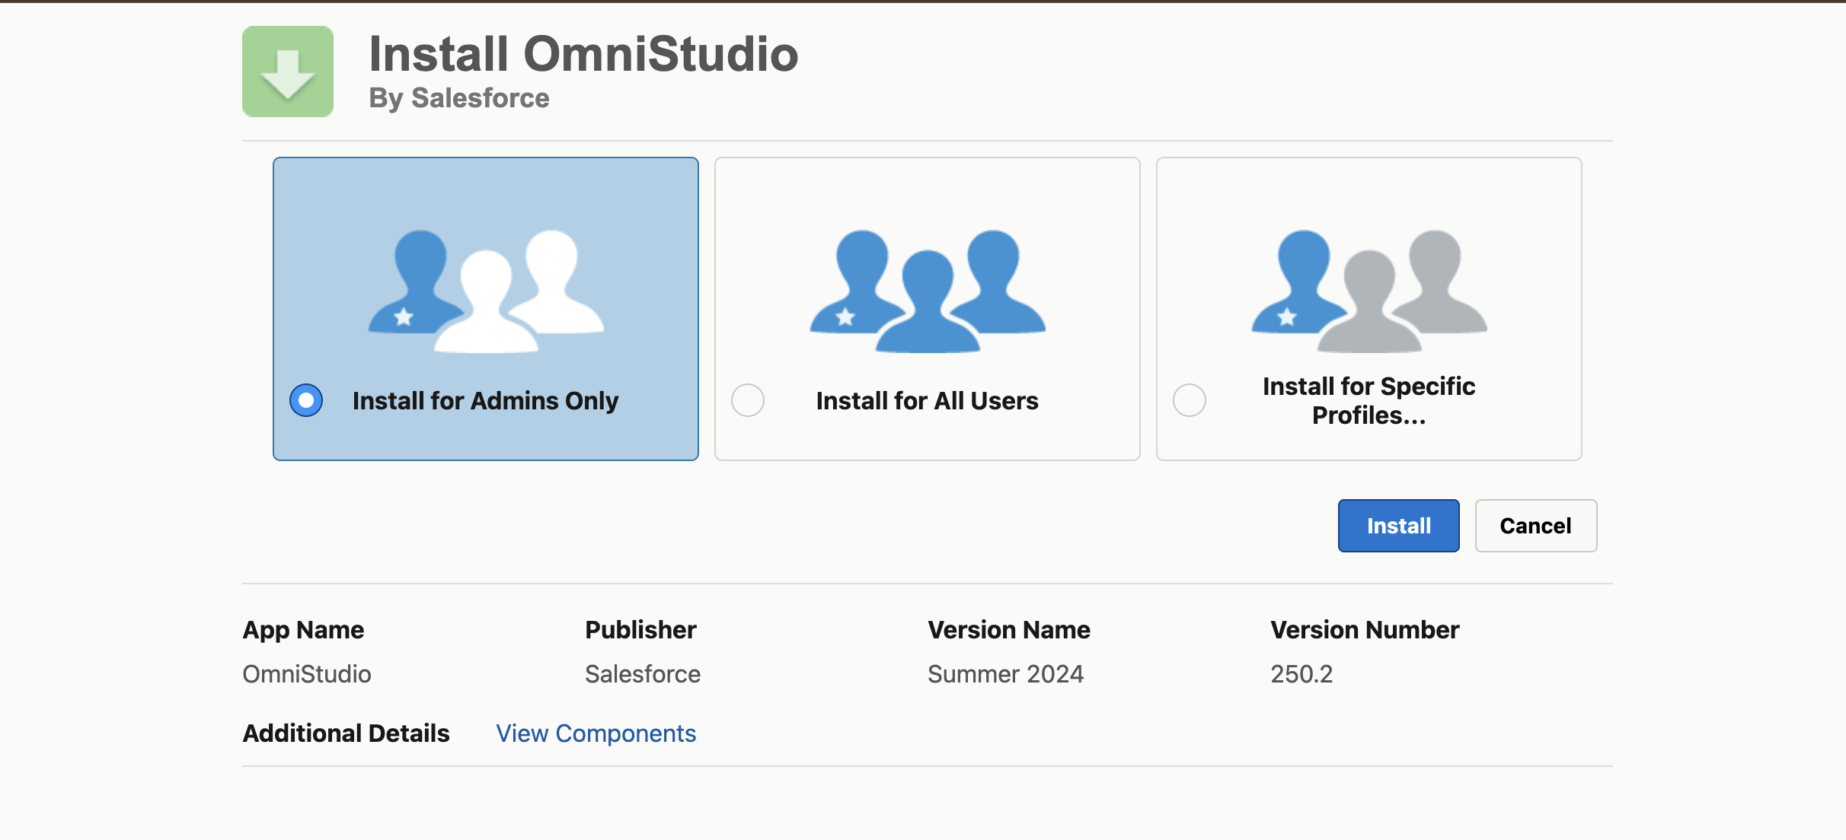Click the OmniStudio app name value

(x=307, y=674)
